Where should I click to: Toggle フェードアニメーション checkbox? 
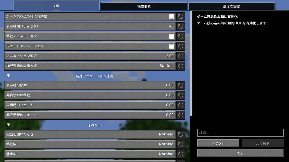(172, 46)
